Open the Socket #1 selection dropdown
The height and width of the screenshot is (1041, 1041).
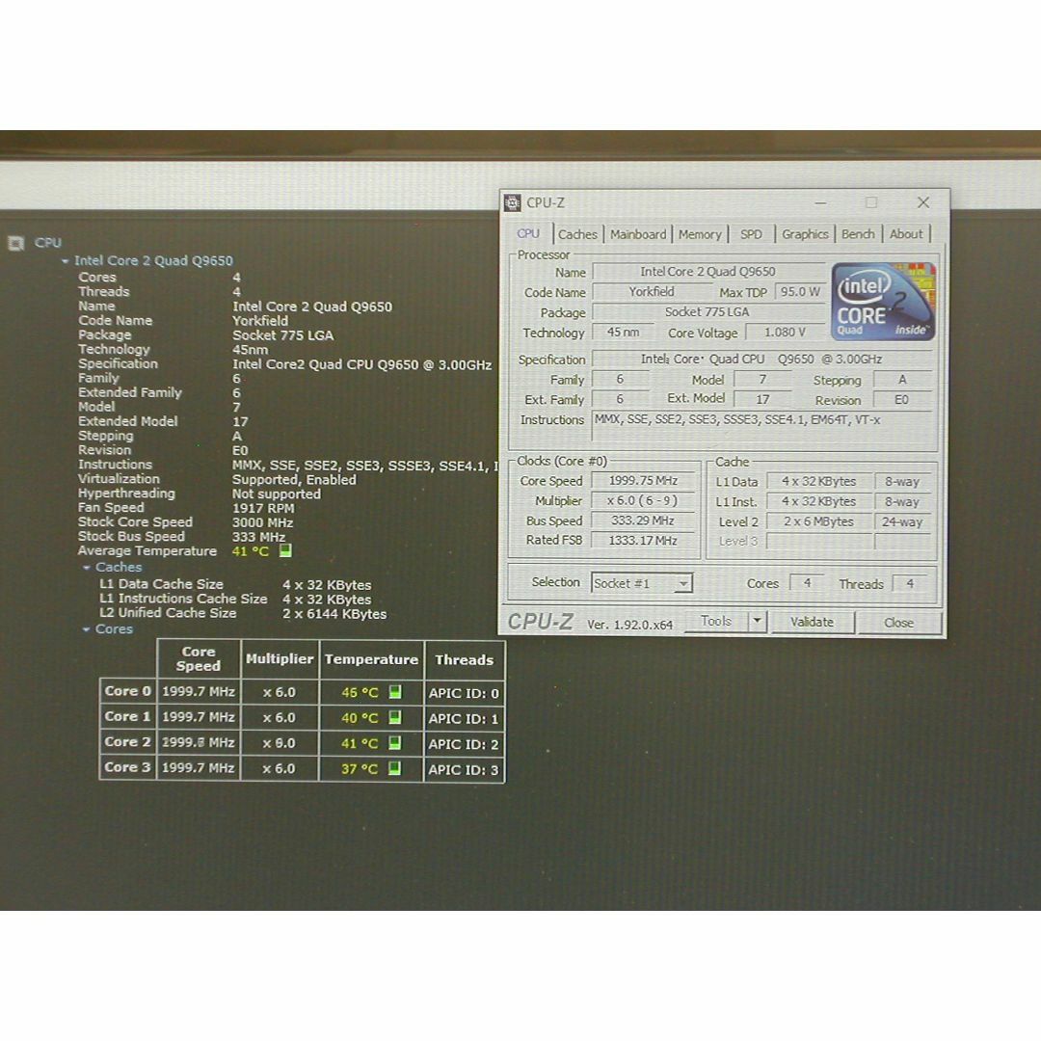tap(682, 583)
